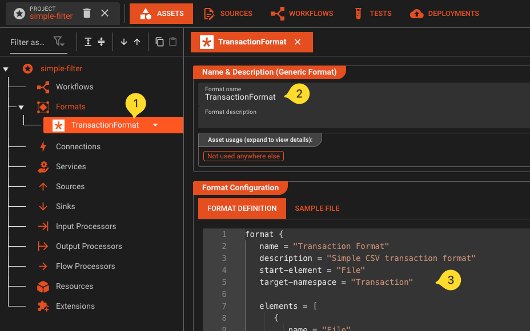Open the Services icon in sidebar
This screenshot has height=331, width=530.
[x=45, y=166]
